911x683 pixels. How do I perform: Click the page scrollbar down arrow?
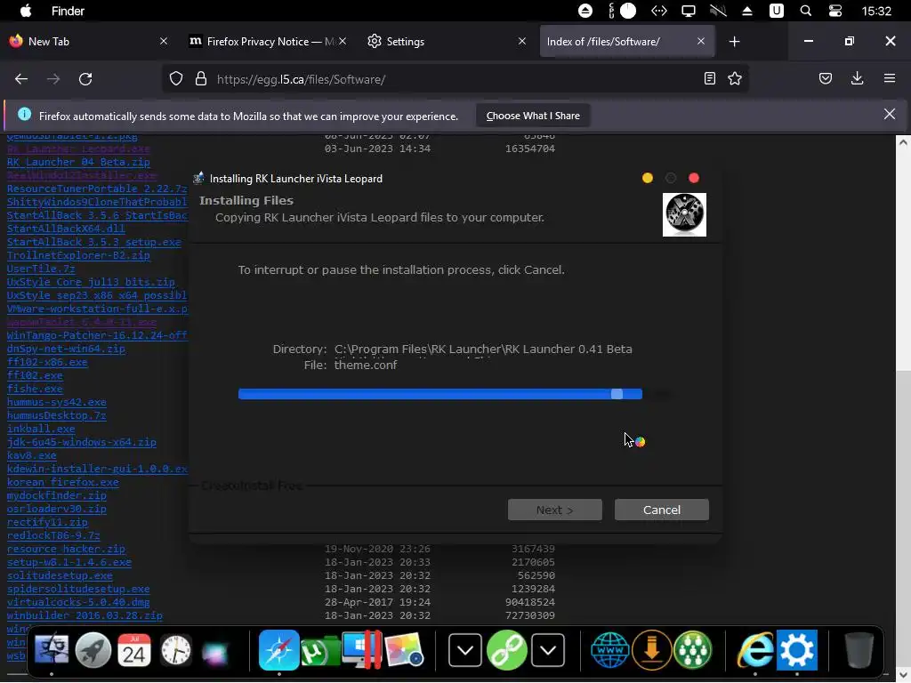(903, 677)
